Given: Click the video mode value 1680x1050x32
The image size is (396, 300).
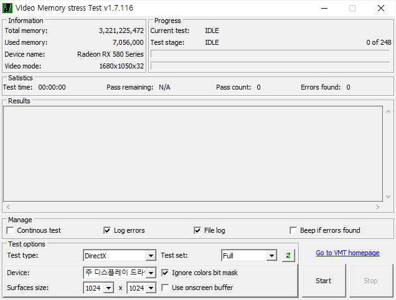Looking at the screenshot, I should pyautogui.click(x=121, y=66).
